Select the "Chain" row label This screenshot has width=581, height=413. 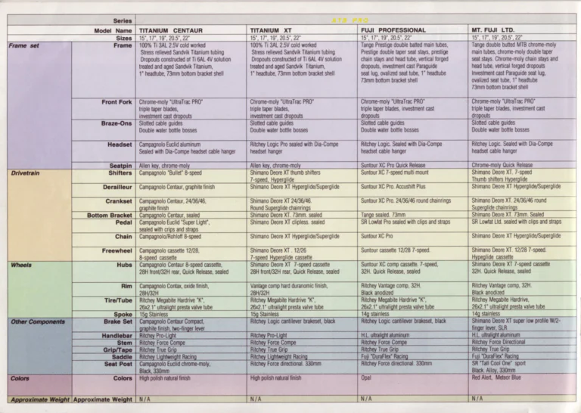point(123,236)
